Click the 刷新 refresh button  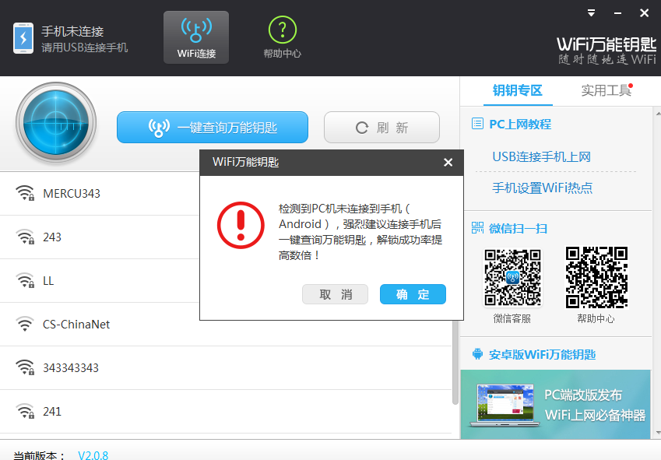point(381,127)
